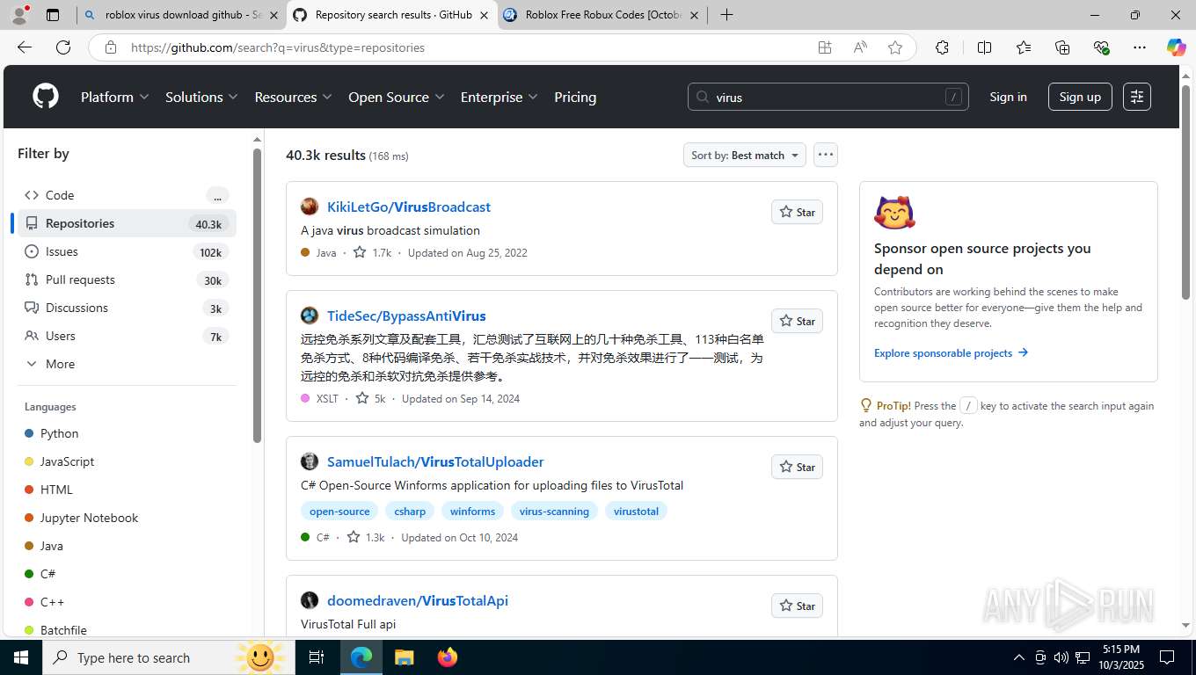Open the Collections icon
The image size is (1196, 675).
tap(1062, 47)
